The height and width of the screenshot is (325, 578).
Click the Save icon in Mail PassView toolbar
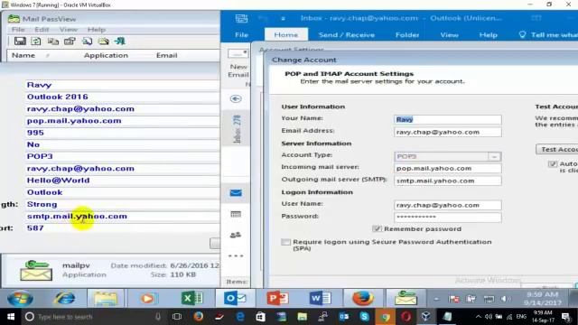(20, 42)
